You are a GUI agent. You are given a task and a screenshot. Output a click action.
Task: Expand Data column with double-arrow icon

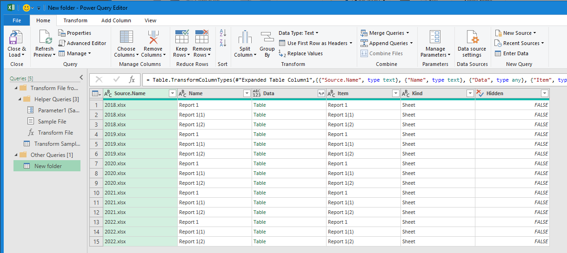(321, 93)
